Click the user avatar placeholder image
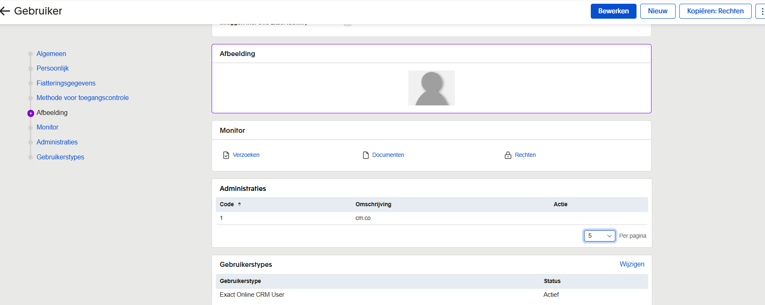This screenshot has width=765, height=305. (432, 88)
